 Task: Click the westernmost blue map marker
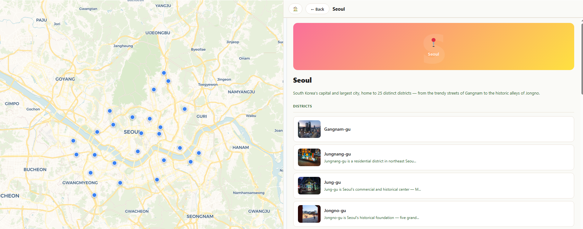[73, 141]
